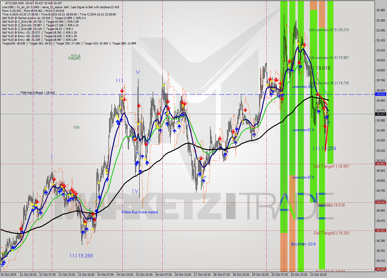Click the '10 Oct 2024' date on time axis
This screenshot has width=387, height=278.
(x=8, y=275)
